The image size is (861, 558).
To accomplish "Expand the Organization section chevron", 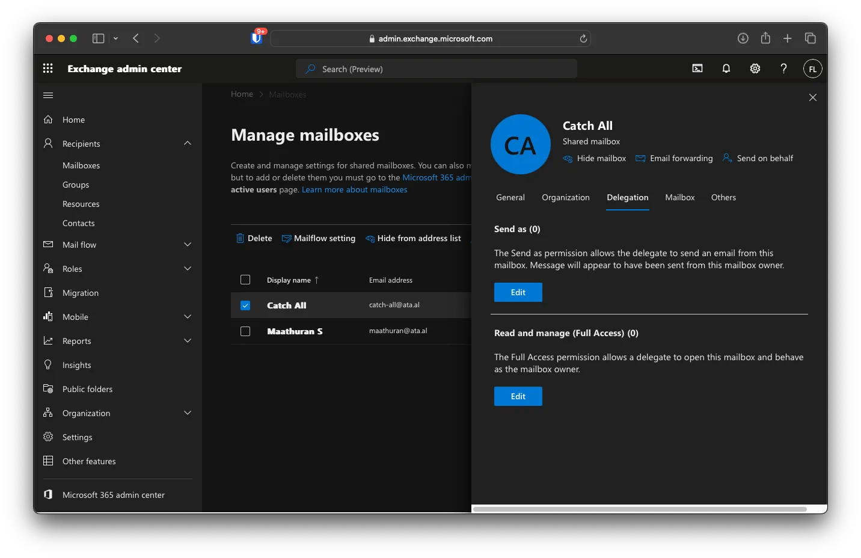I will point(188,413).
